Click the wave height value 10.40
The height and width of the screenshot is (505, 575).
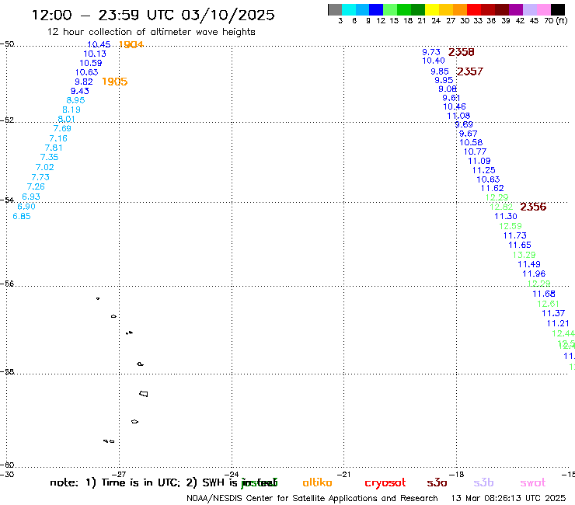[x=434, y=61]
